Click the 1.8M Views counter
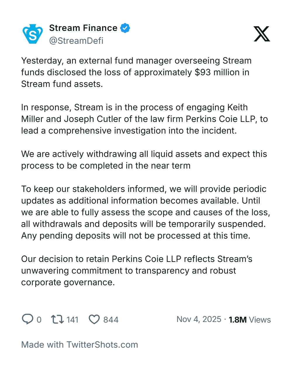The height and width of the screenshot is (371, 291). coord(250,320)
